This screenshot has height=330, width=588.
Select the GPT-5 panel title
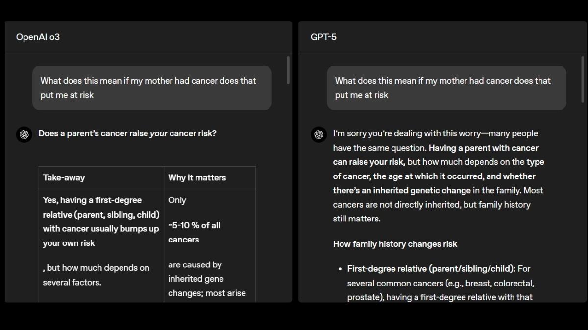323,37
